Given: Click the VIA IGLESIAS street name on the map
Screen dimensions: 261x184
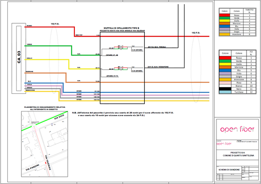Looking at the screenshot, I should 48,162.
